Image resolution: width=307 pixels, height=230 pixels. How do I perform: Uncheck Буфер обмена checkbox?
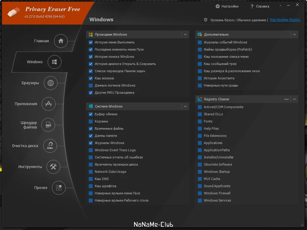pyautogui.click(x=91, y=114)
